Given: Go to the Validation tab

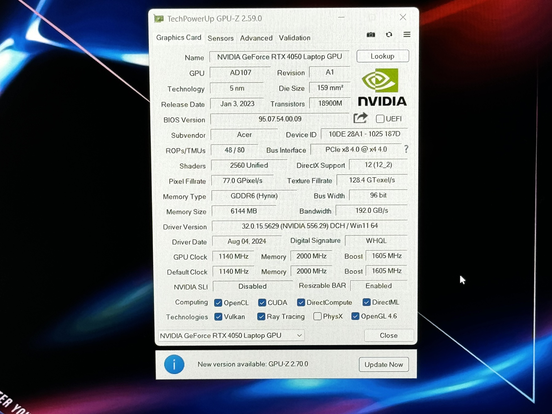Looking at the screenshot, I should [x=294, y=38].
